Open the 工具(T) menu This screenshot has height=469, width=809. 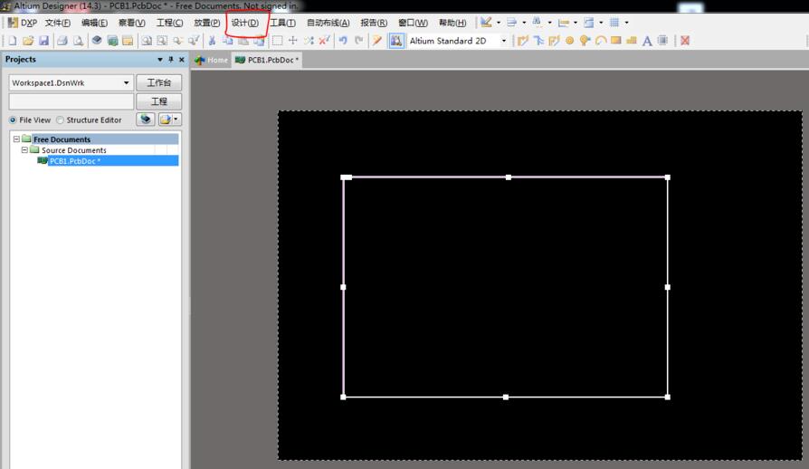coord(282,23)
